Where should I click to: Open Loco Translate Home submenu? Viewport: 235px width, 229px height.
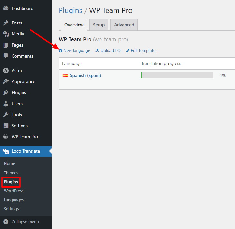(x=9, y=164)
